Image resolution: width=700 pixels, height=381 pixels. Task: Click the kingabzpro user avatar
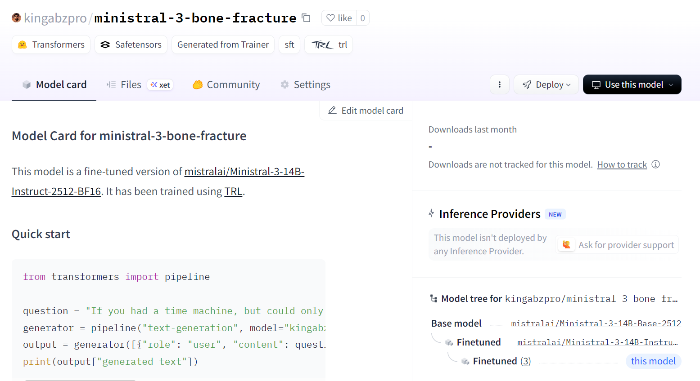(16, 18)
